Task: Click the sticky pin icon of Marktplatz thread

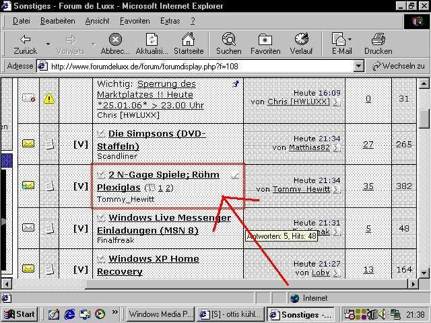Action: click(236, 83)
